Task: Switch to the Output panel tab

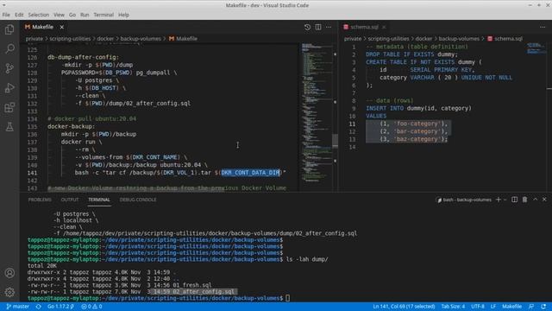Action: point(70,200)
